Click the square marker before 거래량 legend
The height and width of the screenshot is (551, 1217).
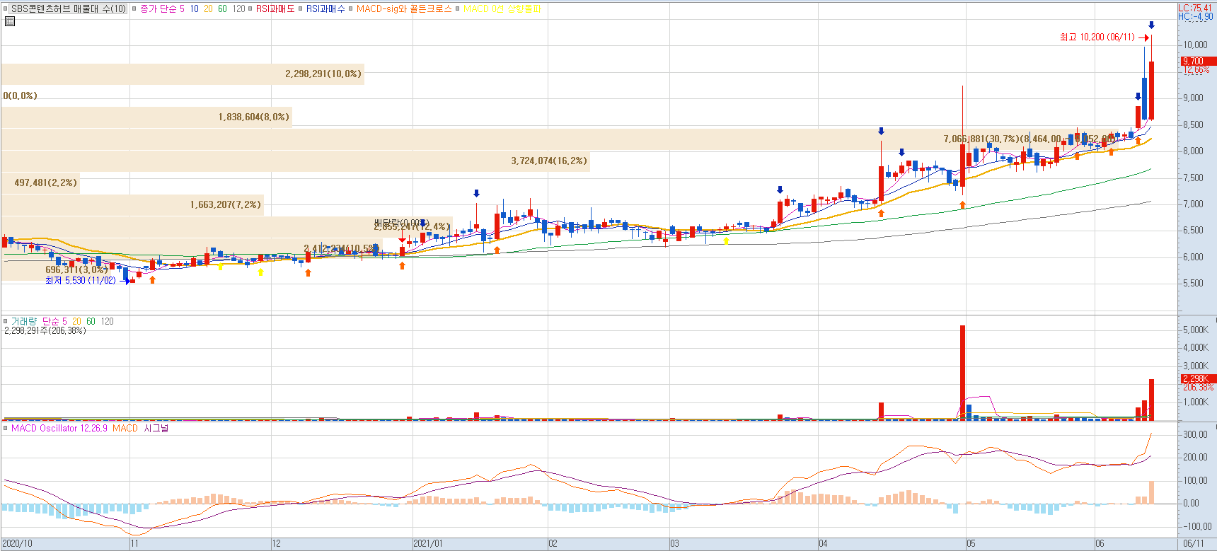[x=6, y=321]
